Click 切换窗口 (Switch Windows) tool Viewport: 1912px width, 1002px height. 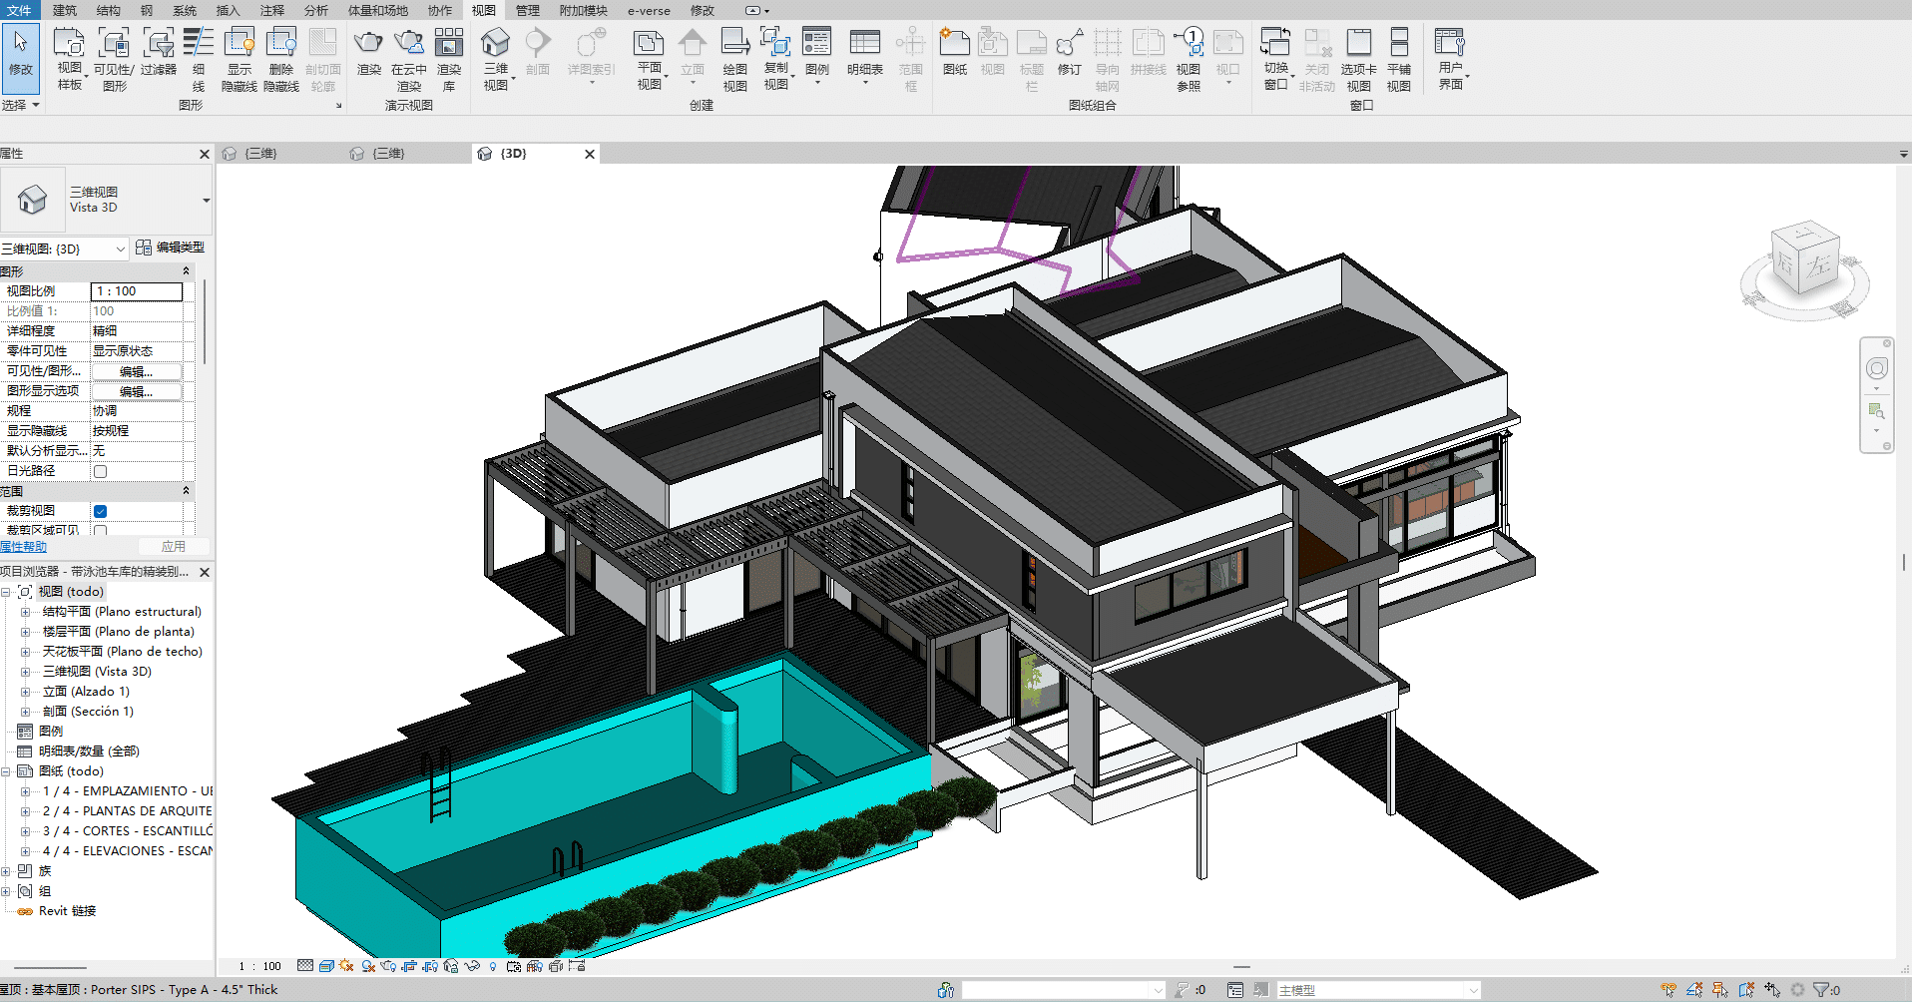1276,58
